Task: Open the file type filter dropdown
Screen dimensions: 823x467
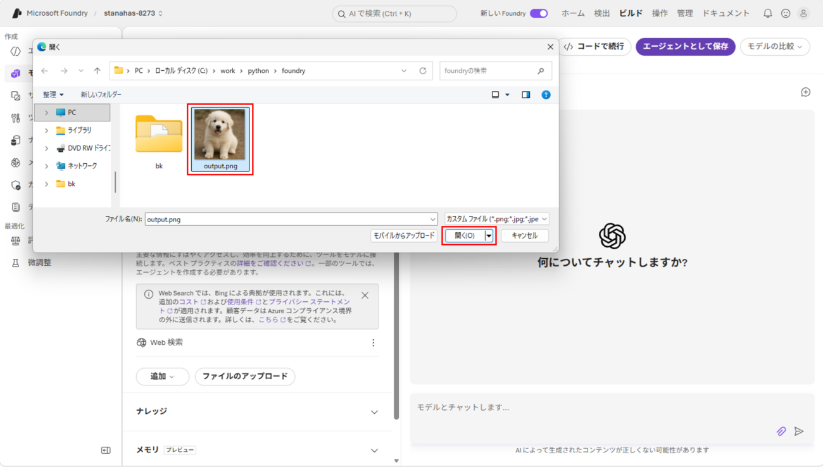Action: [x=497, y=219]
